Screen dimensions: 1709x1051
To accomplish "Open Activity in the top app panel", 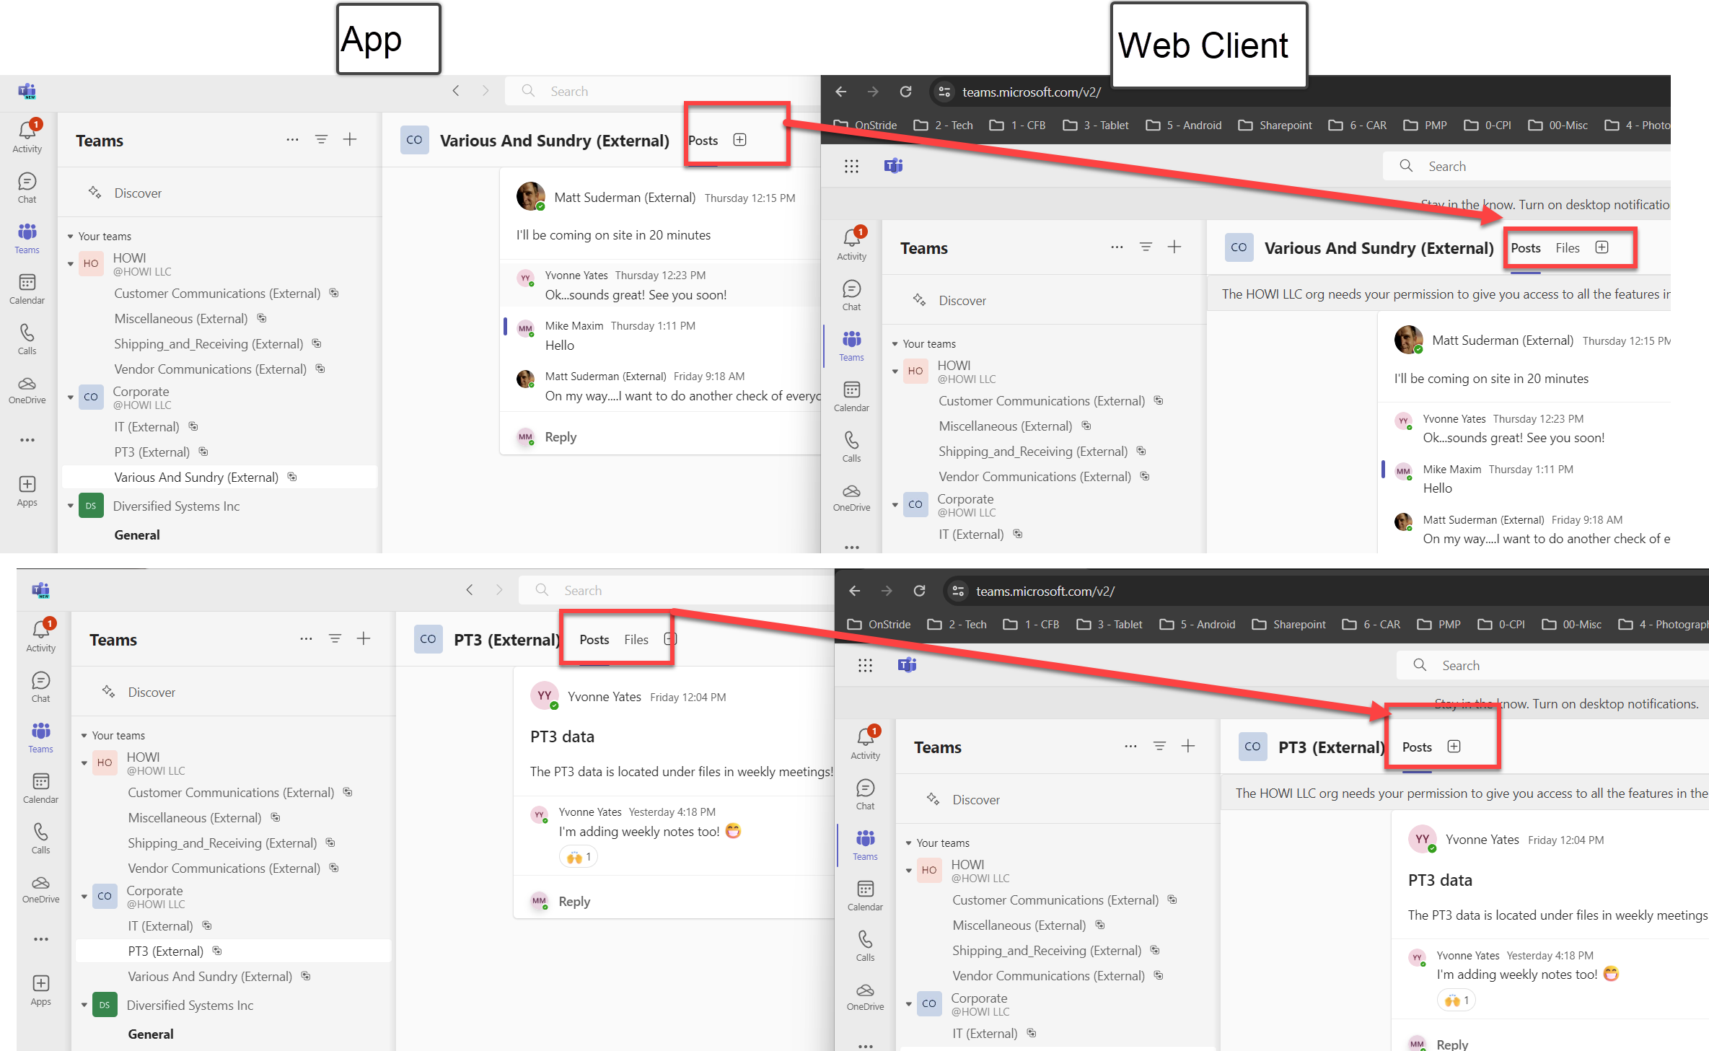I will (27, 136).
